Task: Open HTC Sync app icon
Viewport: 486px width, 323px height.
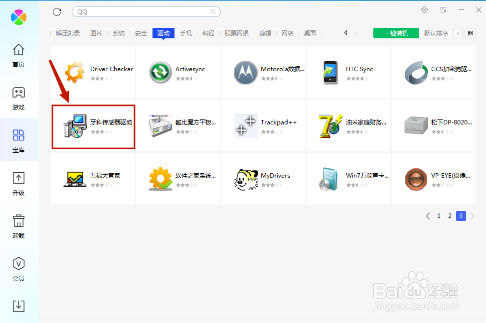Action: (330, 72)
